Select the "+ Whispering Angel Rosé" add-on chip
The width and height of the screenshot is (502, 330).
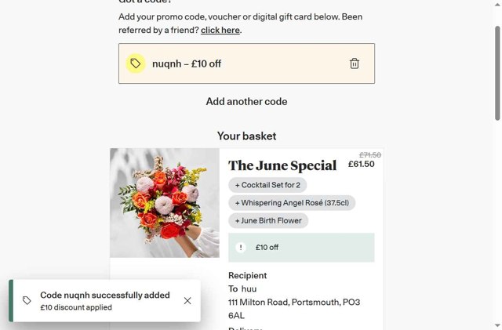(x=292, y=203)
